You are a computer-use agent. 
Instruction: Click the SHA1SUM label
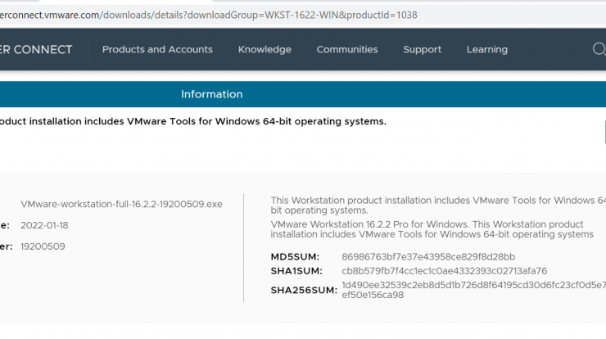pyautogui.click(x=296, y=271)
